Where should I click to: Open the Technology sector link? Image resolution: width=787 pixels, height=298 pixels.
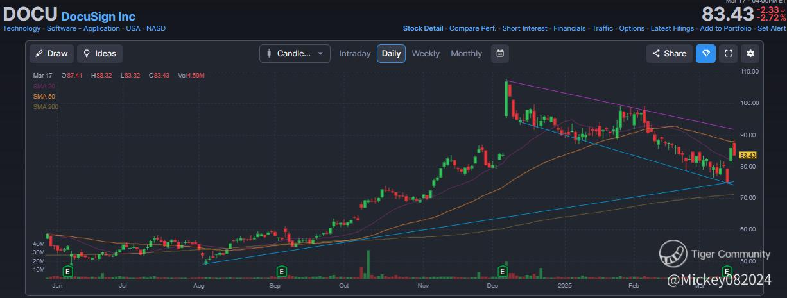click(x=22, y=28)
